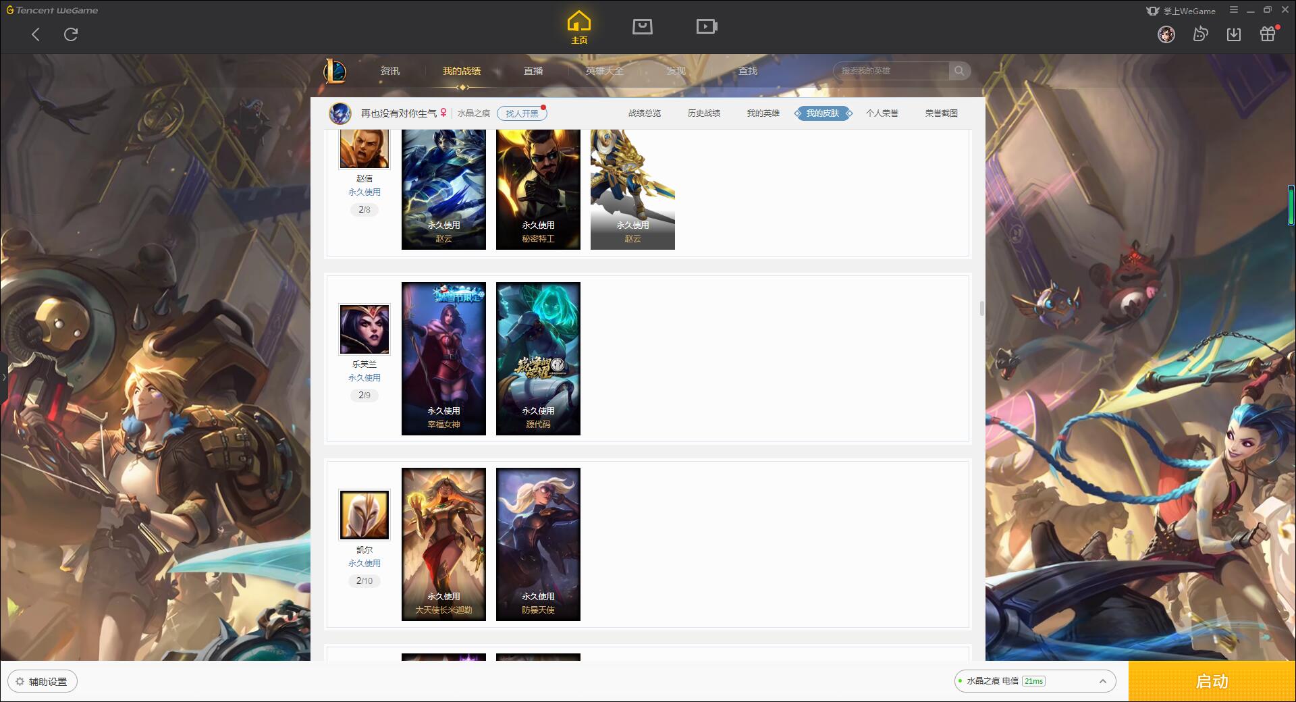This screenshot has width=1296, height=702.
Task: Open the 防暴天使 skin card
Action: point(538,544)
